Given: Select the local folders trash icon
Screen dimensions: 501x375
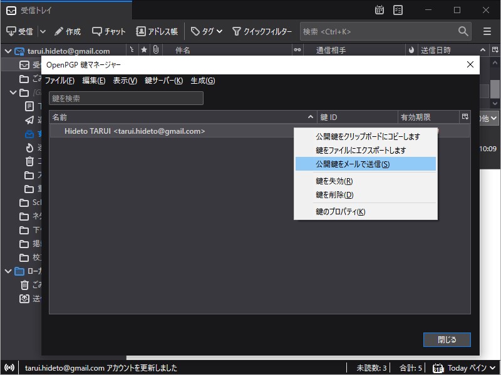Looking at the screenshot, I should (24, 285).
